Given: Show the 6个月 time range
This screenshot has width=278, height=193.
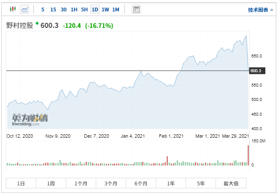Looking at the screenshot, I should [141, 183].
